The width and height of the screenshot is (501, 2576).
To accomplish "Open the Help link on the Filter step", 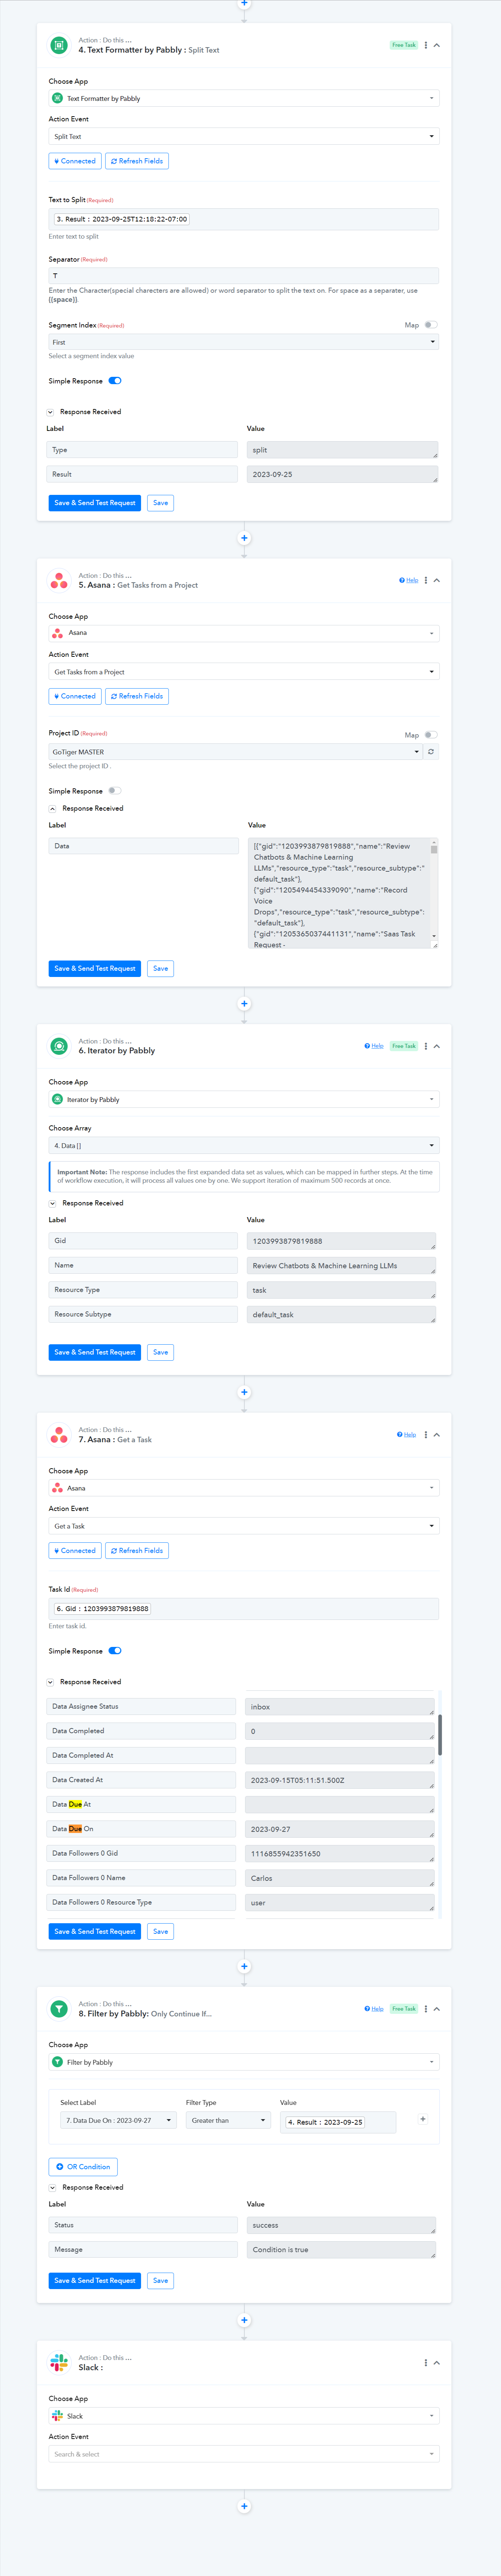I will pyautogui.click(x=374, y=2009).
